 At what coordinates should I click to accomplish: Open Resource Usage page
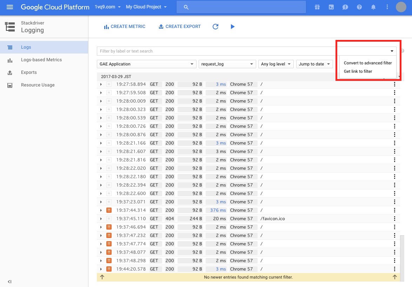click(44, 85)
